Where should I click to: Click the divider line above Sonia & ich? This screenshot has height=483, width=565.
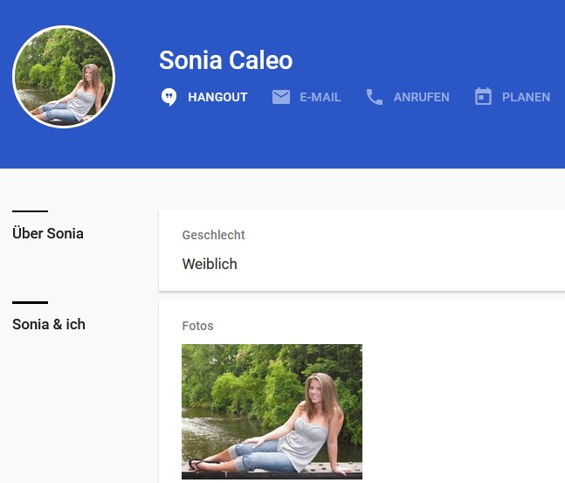coord(30,302)
